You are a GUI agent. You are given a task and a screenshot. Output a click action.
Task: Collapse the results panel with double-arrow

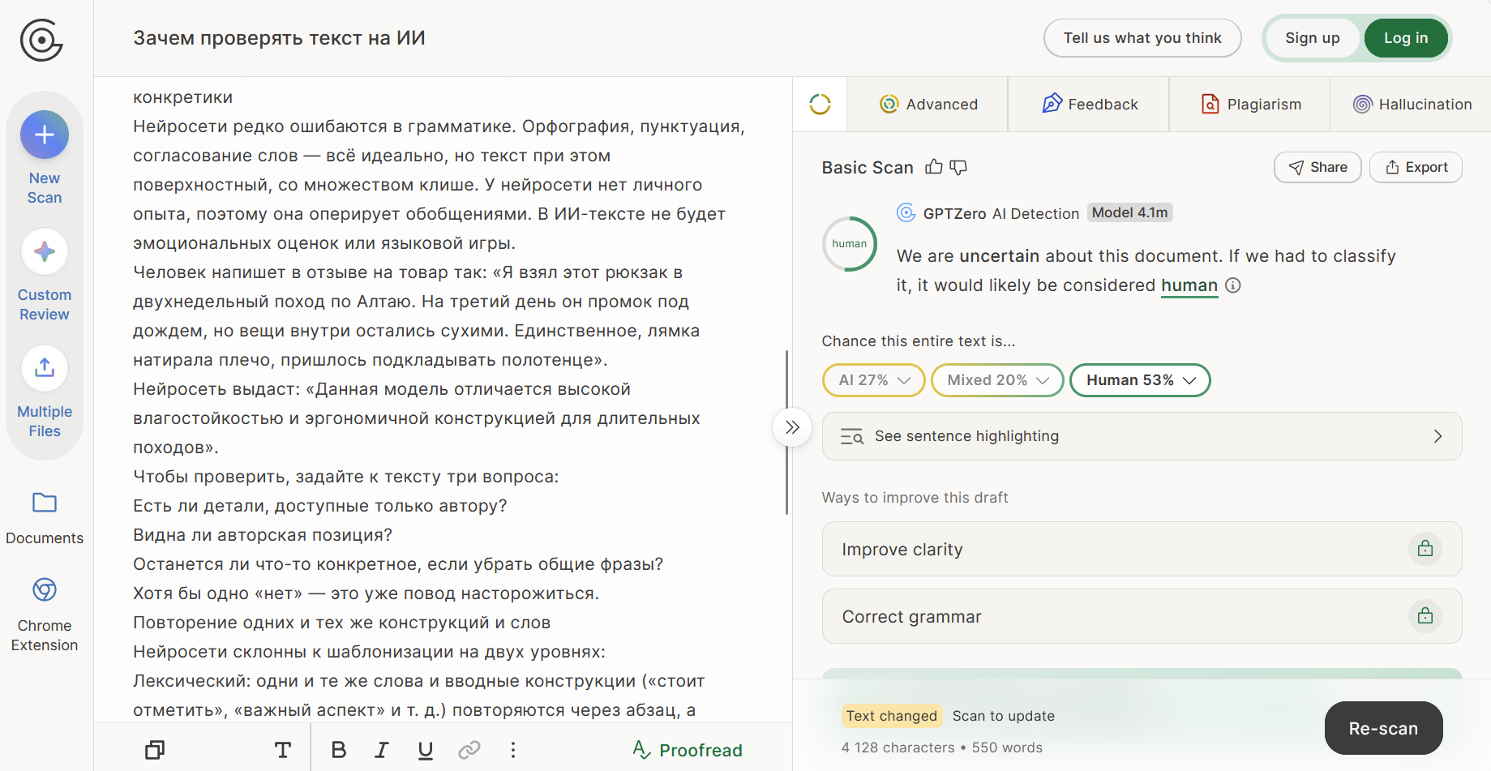792,427
